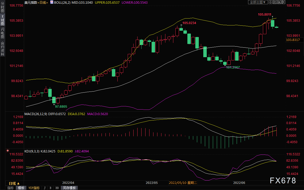This screenshot has width=304, height=190.
Task: Click the 指标 bottom tab
Action: [x=11, y=188]
